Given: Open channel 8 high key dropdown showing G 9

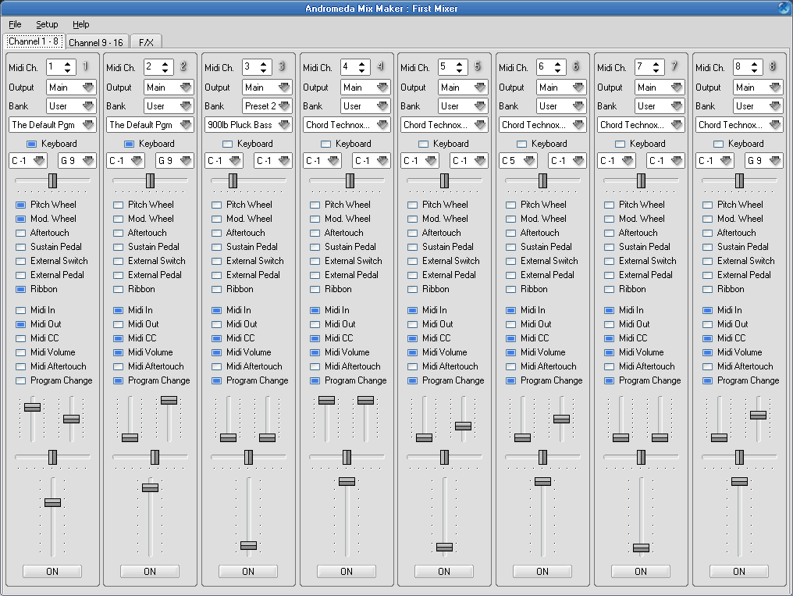Looking at the screenshot, I should coord(763,160).
